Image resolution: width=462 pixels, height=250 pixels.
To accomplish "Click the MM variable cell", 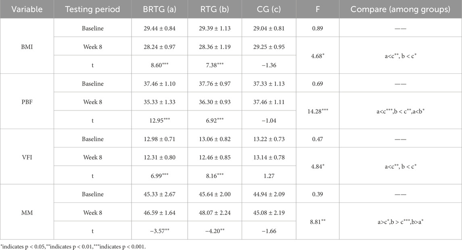I will click(x=27, y=213).
